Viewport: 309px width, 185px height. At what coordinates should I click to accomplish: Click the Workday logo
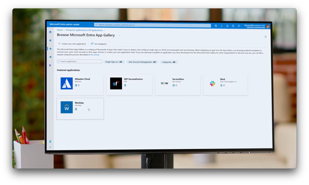[67, 107]
